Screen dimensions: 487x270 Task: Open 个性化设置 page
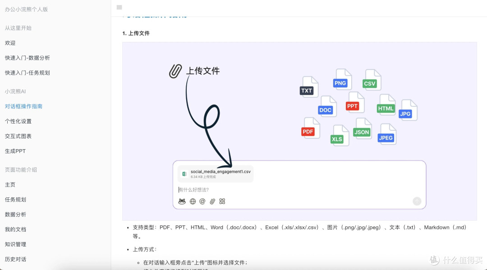pyautogui.click(x=18, y=121)
